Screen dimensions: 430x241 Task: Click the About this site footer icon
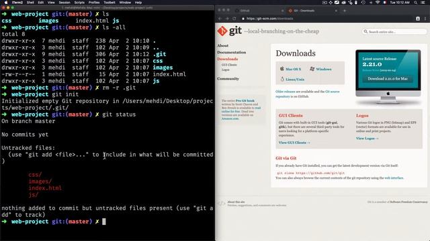[x=221, y=204]
